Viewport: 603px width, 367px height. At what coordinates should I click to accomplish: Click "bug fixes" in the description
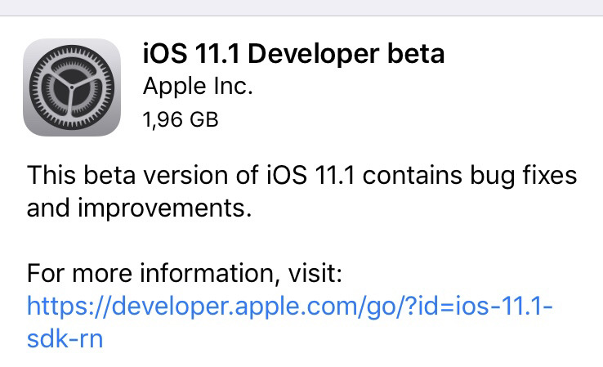click(524, 176)
